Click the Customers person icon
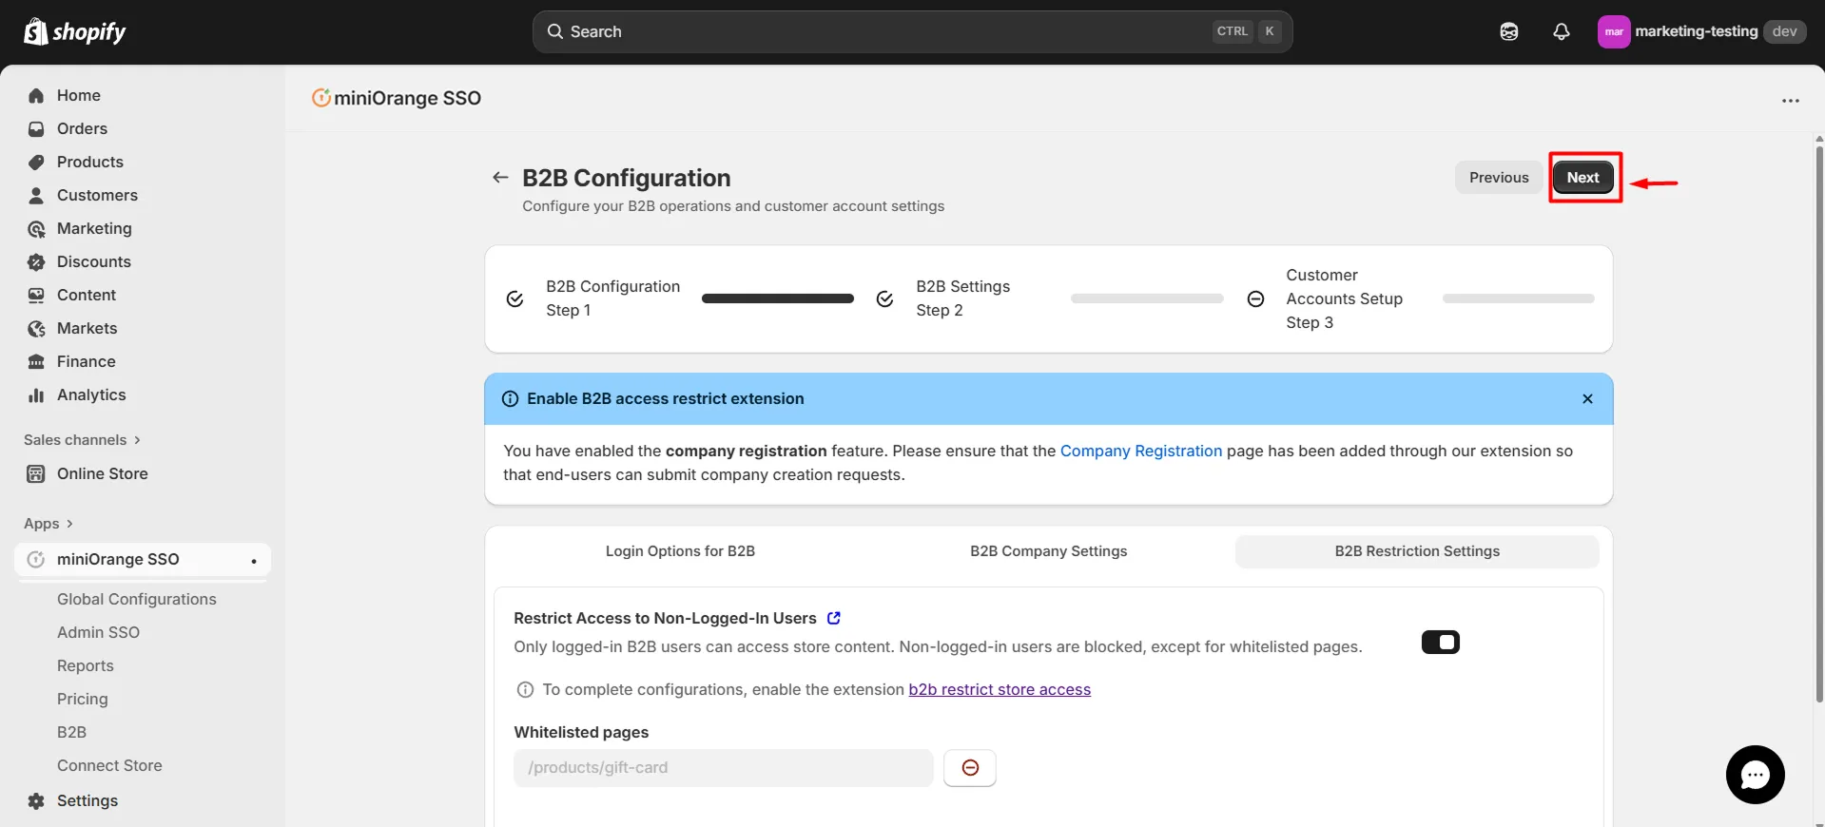Image resolution: width=1825 pixels, height=827 pixels. coord(36,195)
